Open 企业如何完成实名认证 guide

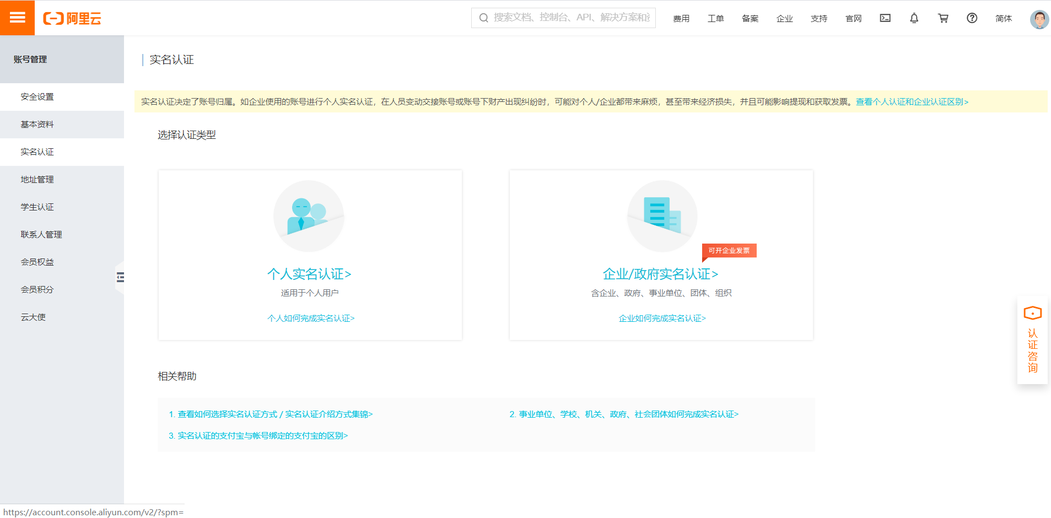coord(662,319)
